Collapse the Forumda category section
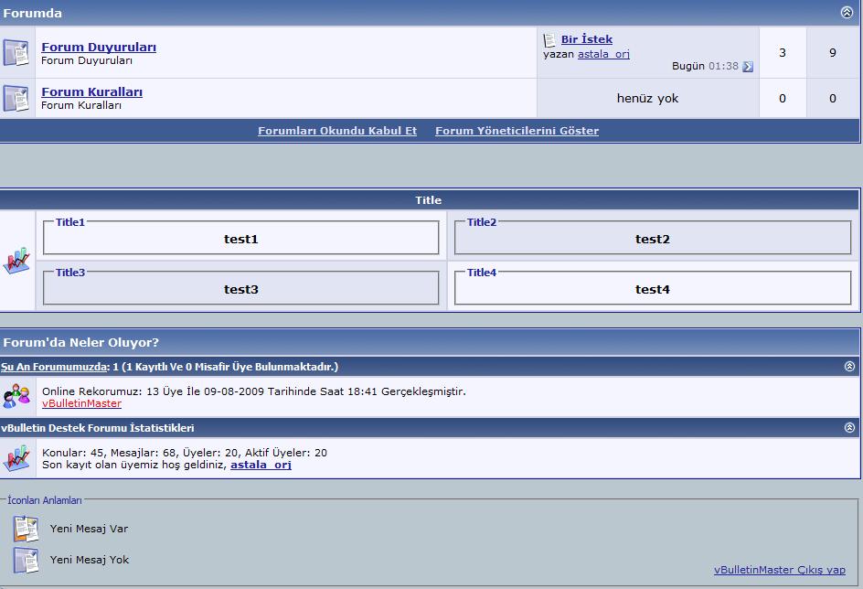The height and width of the screenshot is (589, 863). 847,13
